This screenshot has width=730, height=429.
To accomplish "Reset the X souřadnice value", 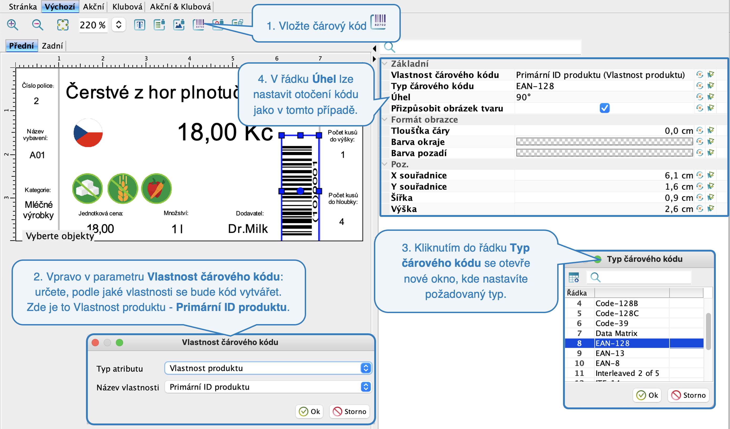I will pyautogui.click(x=699, y=175).
